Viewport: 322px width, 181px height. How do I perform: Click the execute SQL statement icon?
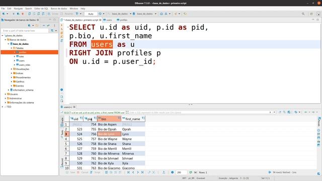click(x=62, y=25)
